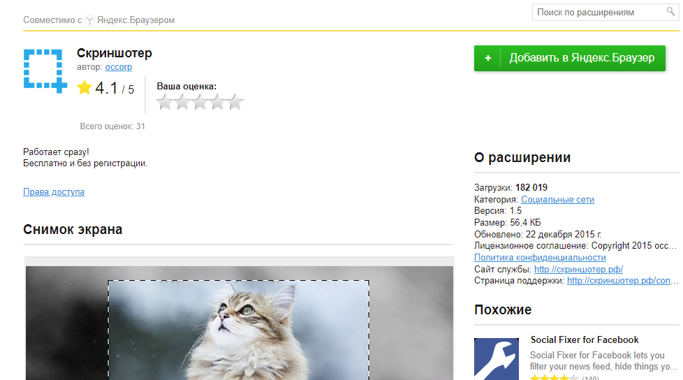Click the cat screenshot preview image
The width and height of the screenshot is (683, 380).
(240, 323)
